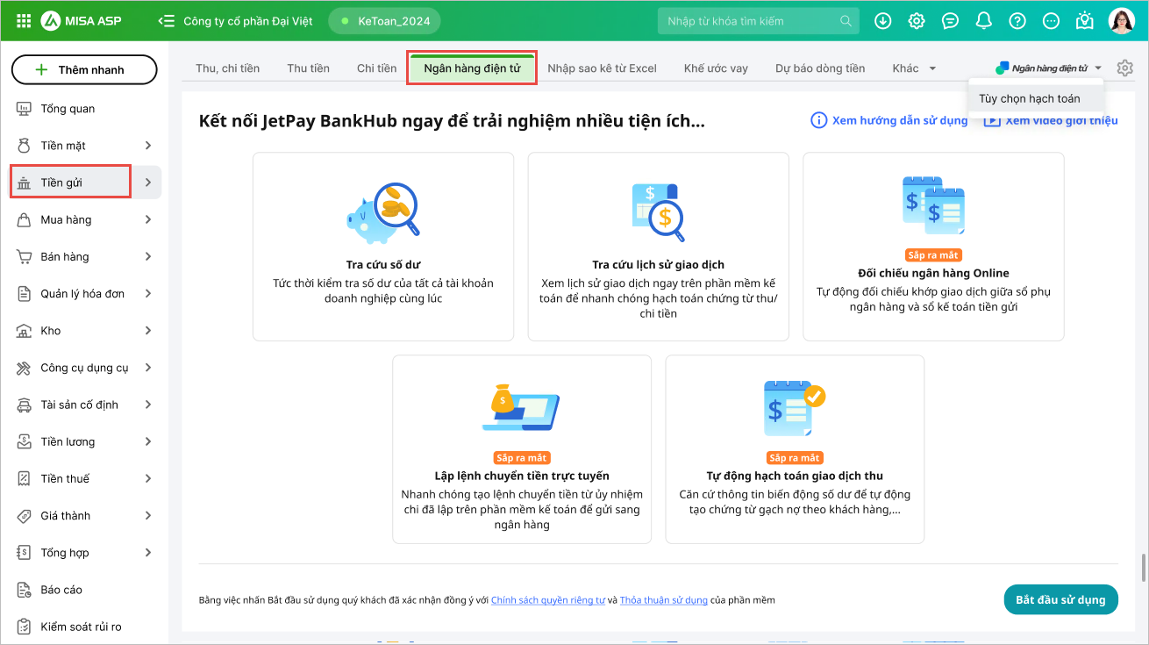Open the KeToan_2024 database selector

[x=385, y=20]
